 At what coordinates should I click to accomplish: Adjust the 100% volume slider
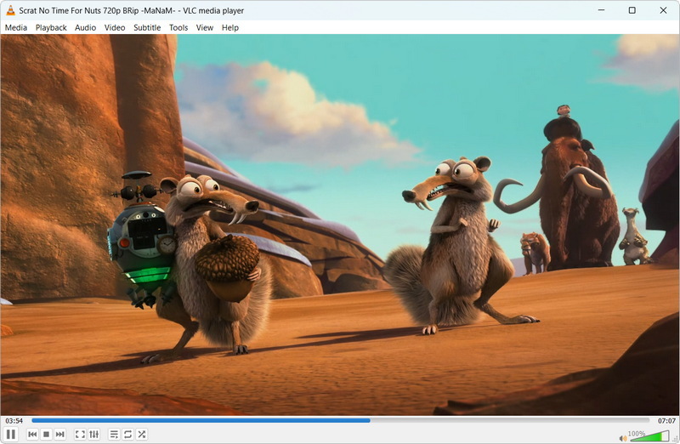point(649,435)
